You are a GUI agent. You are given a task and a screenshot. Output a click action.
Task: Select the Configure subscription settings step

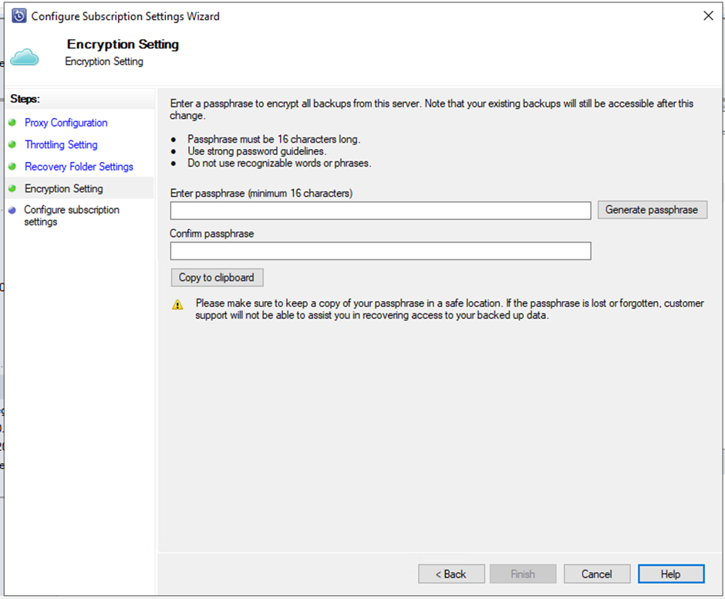[x=71, y=215]
